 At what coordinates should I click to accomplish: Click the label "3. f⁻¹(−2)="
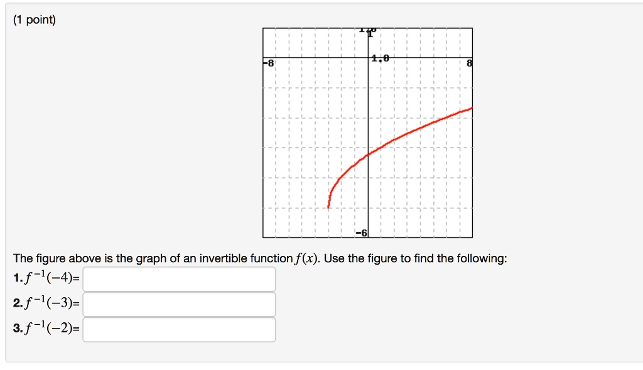click(x=46, y=328)
